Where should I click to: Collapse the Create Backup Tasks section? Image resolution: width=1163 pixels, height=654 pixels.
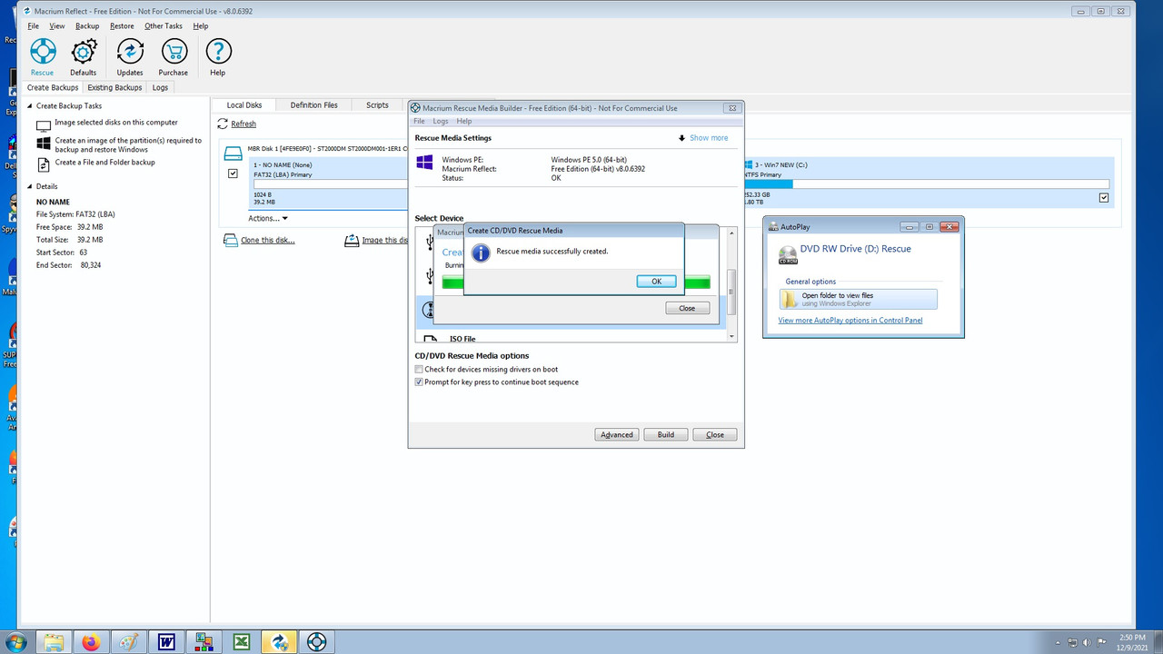point(30,106)
